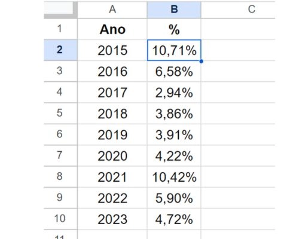Select row 1 header

[60, 29]
